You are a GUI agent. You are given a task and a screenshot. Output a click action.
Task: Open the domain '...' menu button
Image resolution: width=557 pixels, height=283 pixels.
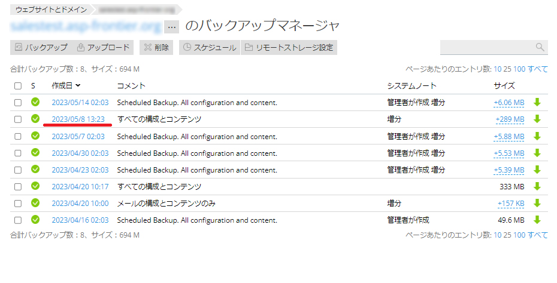(x=171, y=27)
